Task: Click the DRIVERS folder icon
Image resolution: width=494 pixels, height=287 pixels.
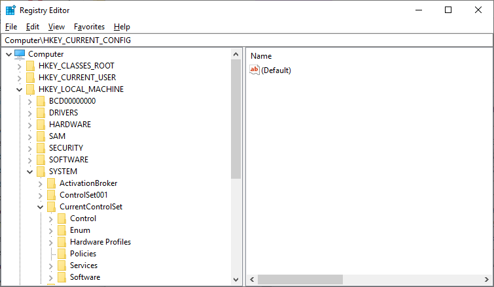Action: click(41, 113)
